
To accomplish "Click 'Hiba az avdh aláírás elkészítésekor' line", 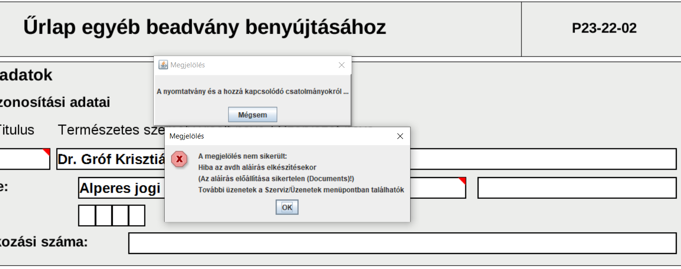I will [257, 167].
